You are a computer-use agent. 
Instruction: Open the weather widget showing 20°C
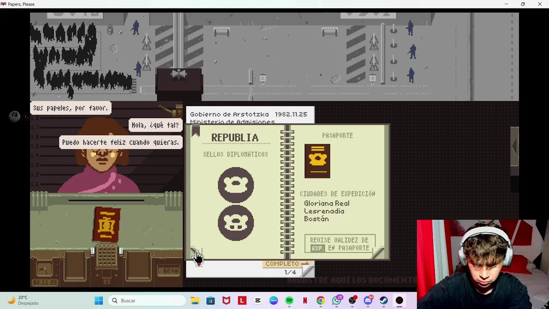pos(24,300)
